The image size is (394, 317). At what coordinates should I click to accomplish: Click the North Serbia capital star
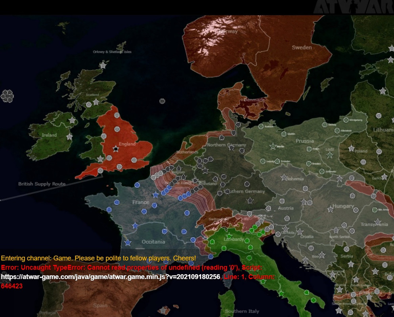[x=336, y=230]
